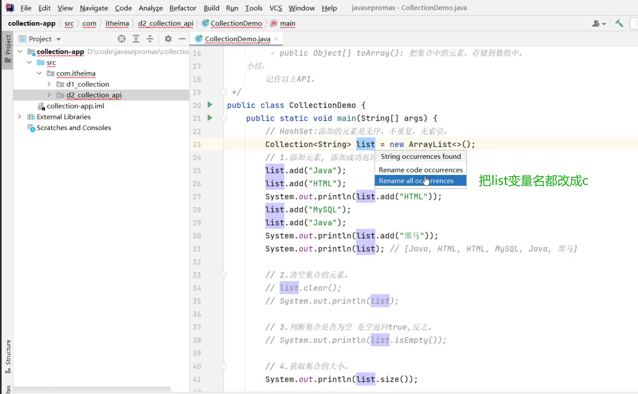The height and width of the screenshot is (394, 638).
Task: Click d2_collection_api in the breadcrumb bar
Action: [x=166, y=23]
